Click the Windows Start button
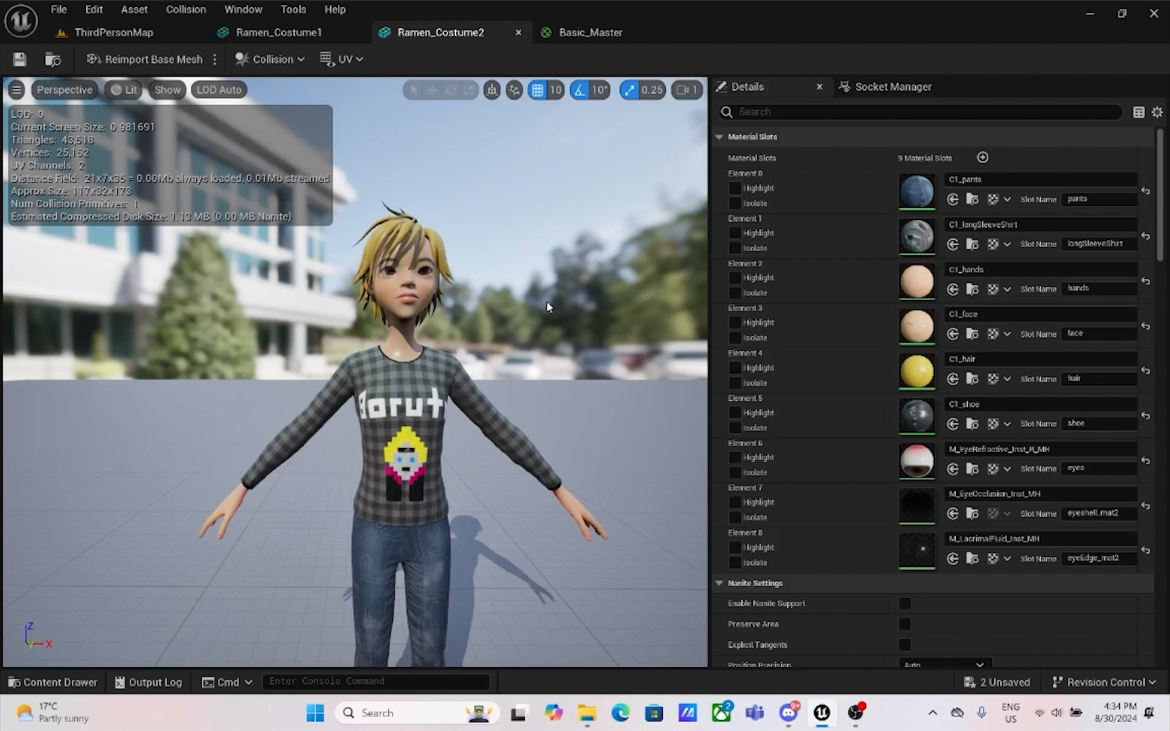This screenshot has width=1170, height=731. coord(315,713)
